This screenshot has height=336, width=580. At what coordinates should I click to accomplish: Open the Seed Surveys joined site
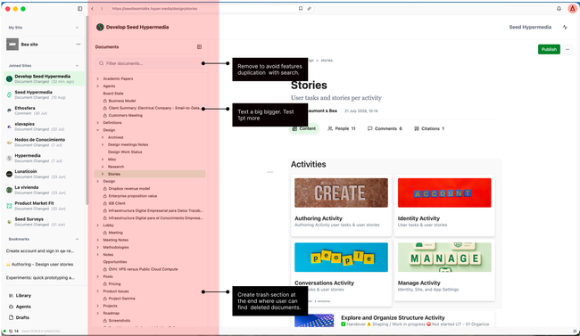click(45, 222)
